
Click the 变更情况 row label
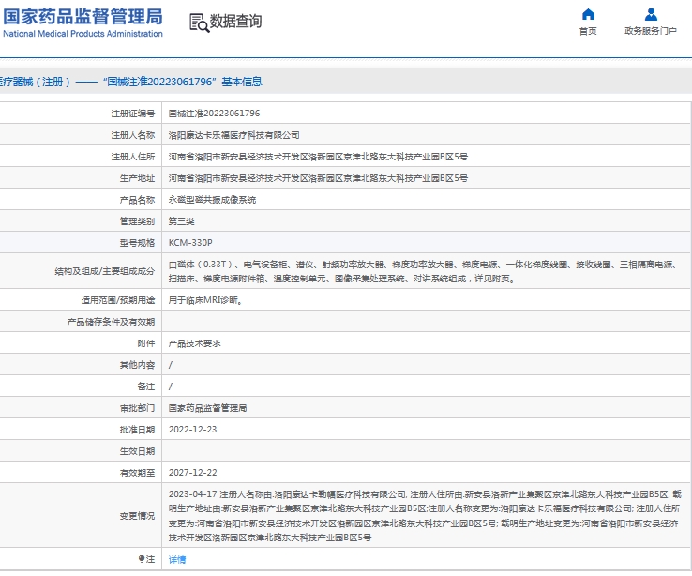pos(137,516)
